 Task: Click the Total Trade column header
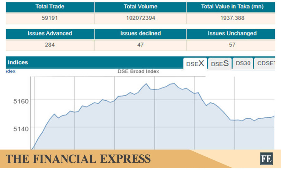point(50,7)
